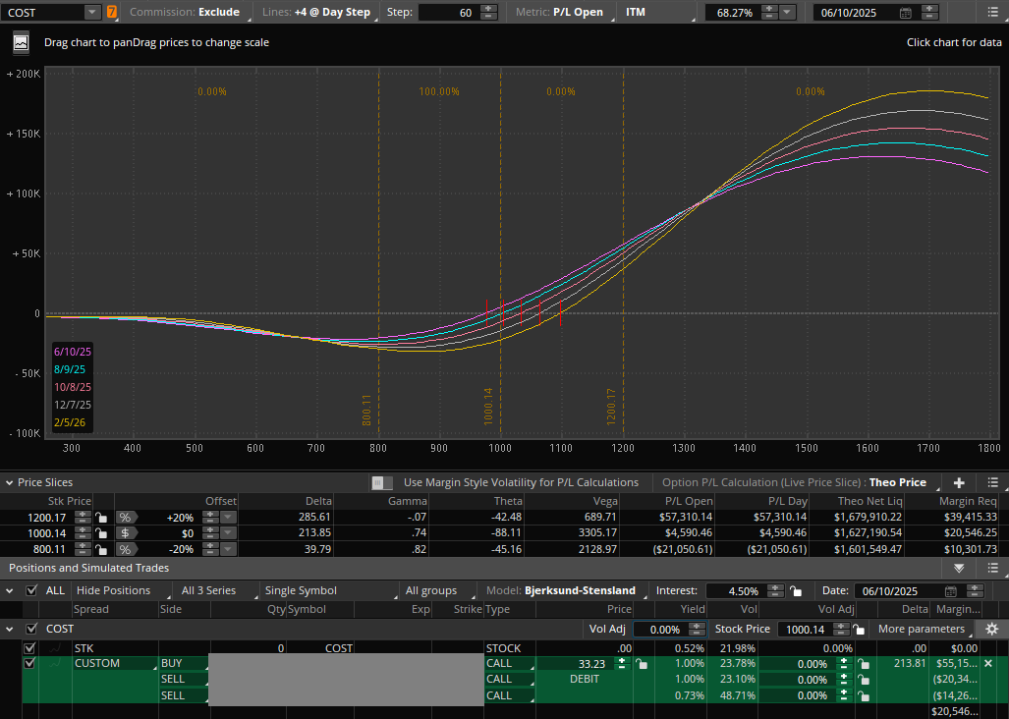Collapse the Positions and Simulated Trades panel arrow
The width and height of the screenshot is (1009, 719).
click(x=959, y=568)
